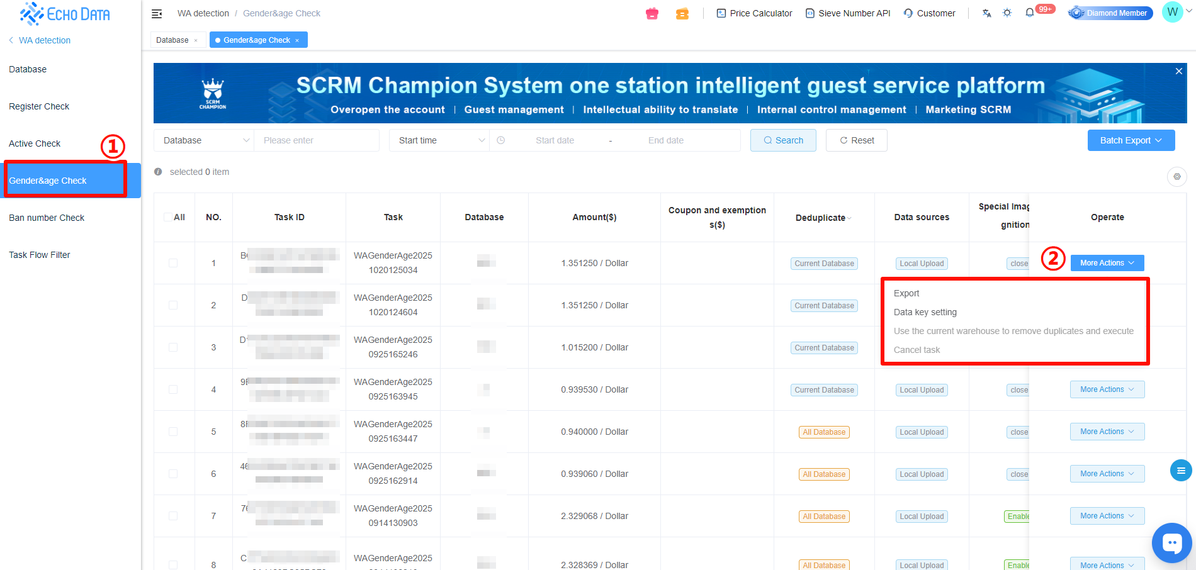
Task: Open the table column settings gear icon
Action: click(x=1176, y=177)
